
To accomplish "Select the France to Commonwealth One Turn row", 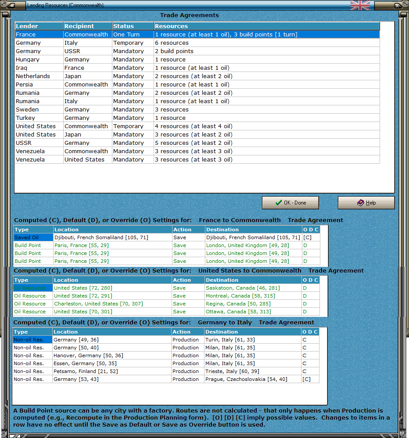I will pyautogui.click(x=197, y=34).
